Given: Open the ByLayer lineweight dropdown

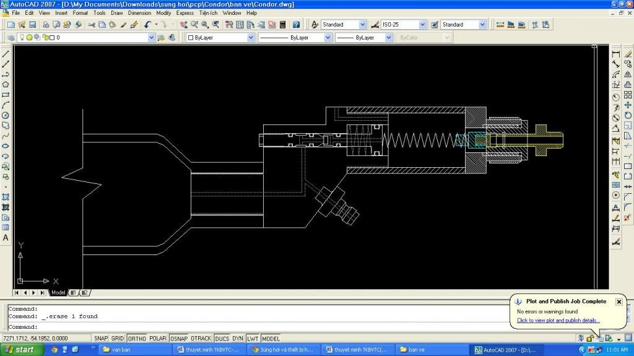Looking at the screenshot, I should [x=389, y=38].
